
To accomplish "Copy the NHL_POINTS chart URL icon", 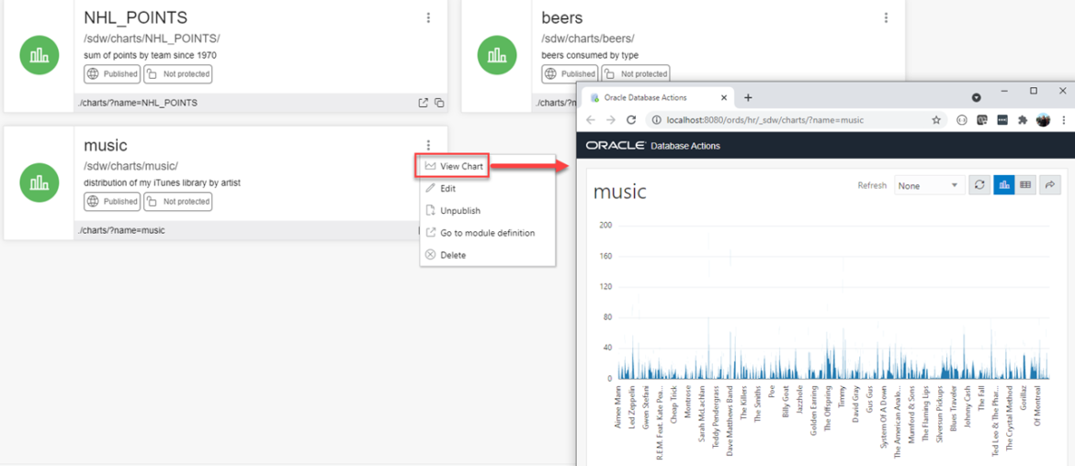I will click(x=439, y=103).
